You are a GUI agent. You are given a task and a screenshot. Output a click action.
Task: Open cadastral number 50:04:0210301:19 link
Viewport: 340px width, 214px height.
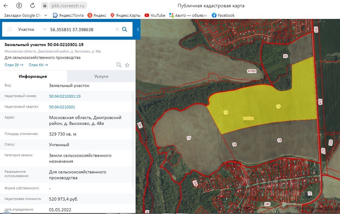pos(65,96)
